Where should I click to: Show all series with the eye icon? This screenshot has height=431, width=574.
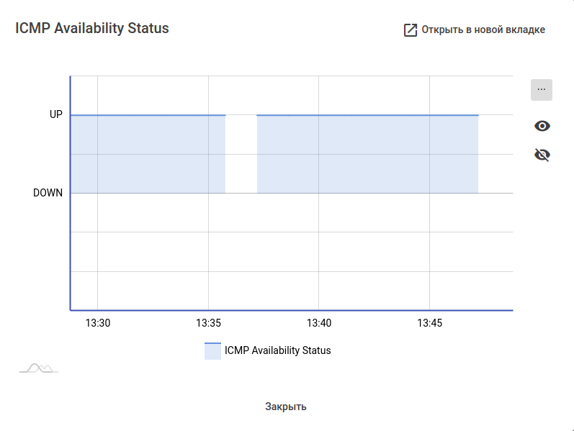(542, 126)
